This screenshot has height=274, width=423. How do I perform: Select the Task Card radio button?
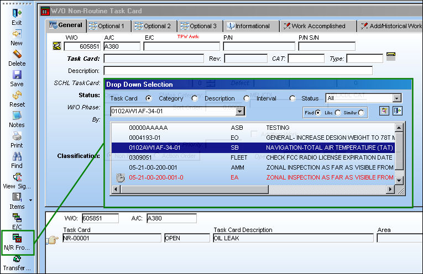148,98
